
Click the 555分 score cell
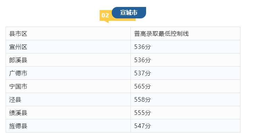[185, 113]
